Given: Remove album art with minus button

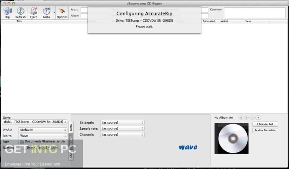Looking at the screenshot, I should 252,118.
